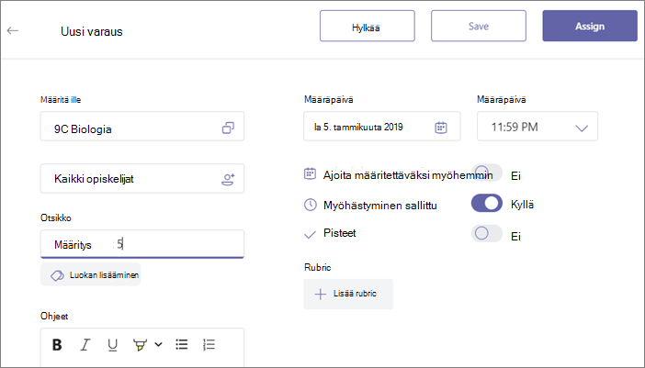Image resolution: width=645 pixels, height=368 pixels.
Task: Click the clock icon beside Myöhästyminen sallittu
Action: [x=311, y=205]
